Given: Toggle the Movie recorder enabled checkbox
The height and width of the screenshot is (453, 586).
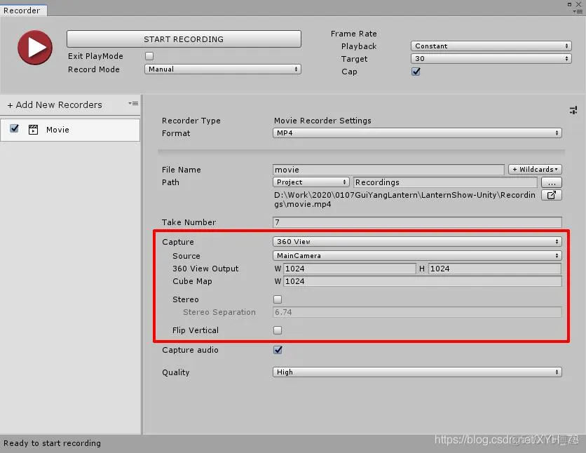Looking at the screenshot, I should [x=14, y=128].
